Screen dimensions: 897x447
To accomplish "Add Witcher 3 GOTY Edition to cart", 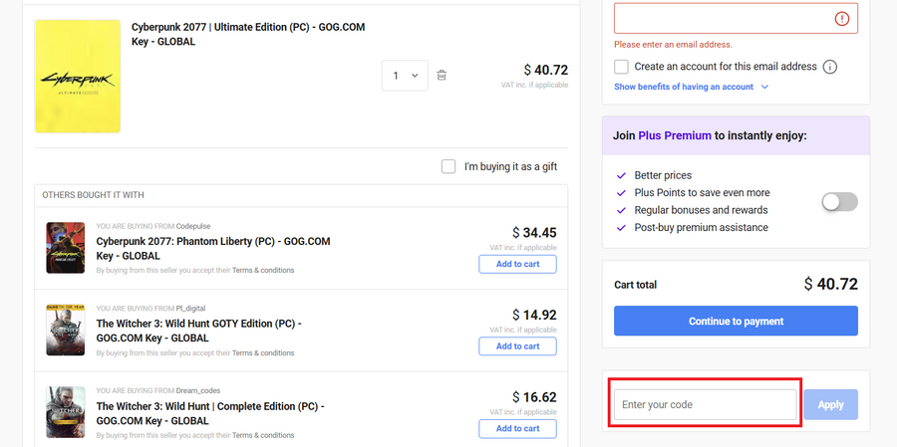I will click(x=517, y=346).
